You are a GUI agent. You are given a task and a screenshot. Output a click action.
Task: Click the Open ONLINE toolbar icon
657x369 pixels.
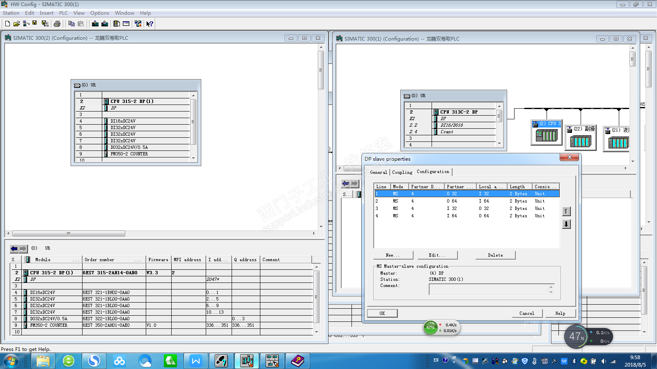pyautogui.click(x=26, y=24)
